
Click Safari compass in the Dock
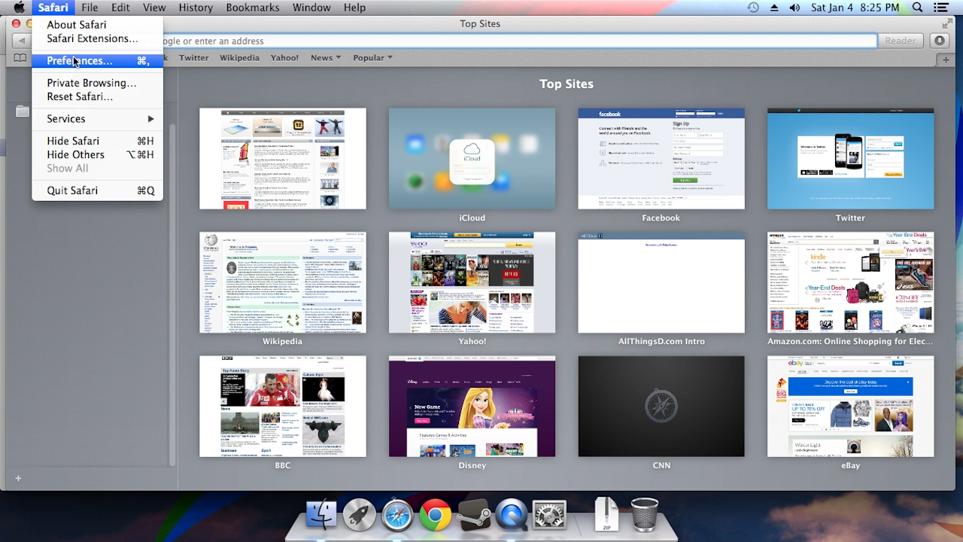pos(397,516)
